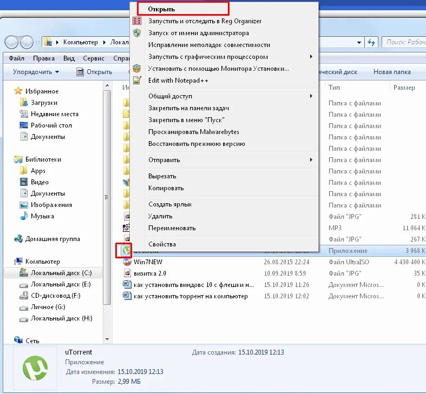Choose Создать ярлык

(x=170, y=204)
